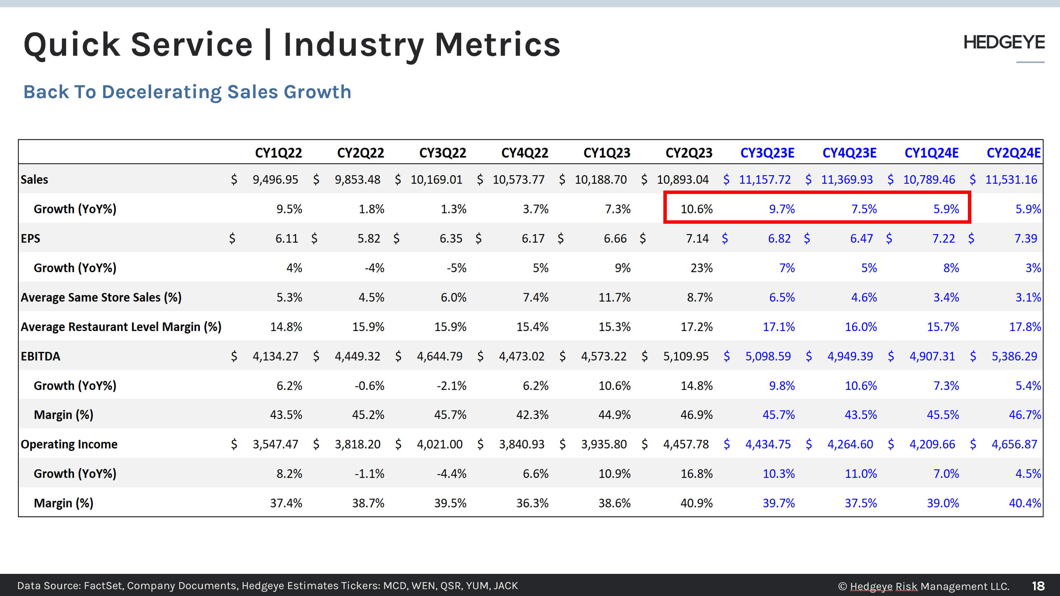This screenshot has width=1060, height=596.
Task: Click the page number 18
Action: (x=1038, y=586)
